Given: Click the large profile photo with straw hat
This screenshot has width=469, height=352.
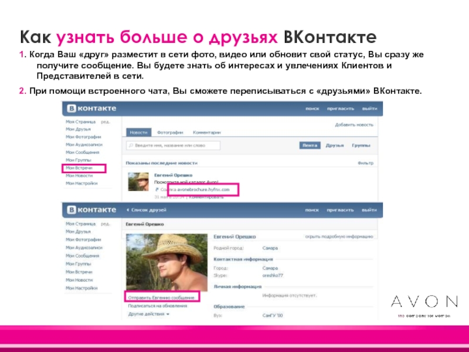Looking at the screenshot, I should (x=166, y=262).
